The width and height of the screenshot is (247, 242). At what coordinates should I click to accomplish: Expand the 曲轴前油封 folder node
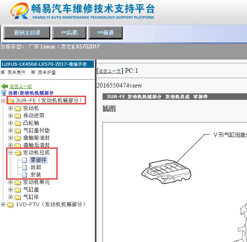10,138
